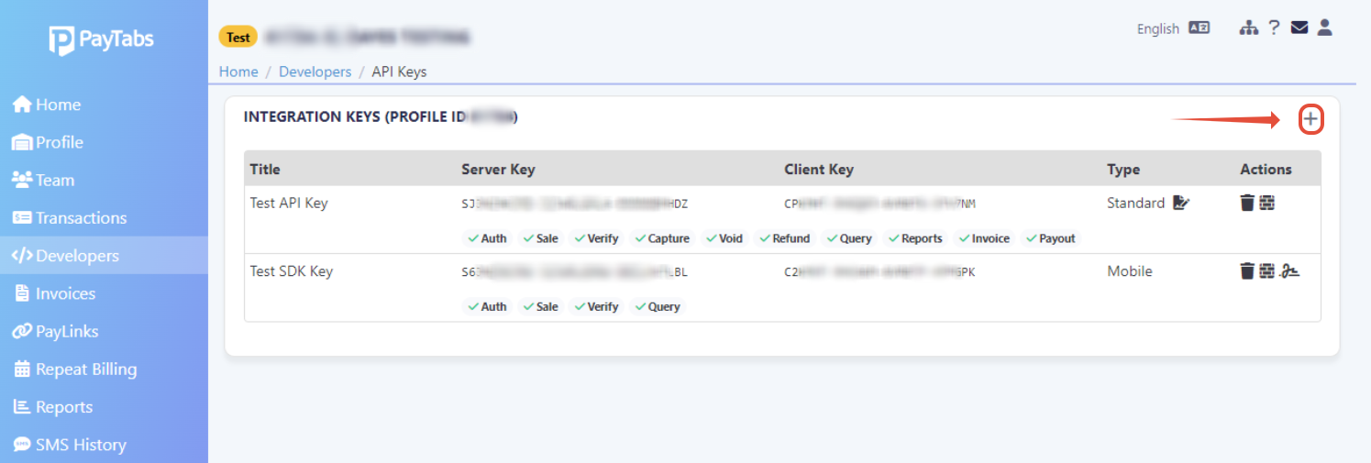Select the Test SDK Key title
1371x463 pixels.
[x=292, y=271]
